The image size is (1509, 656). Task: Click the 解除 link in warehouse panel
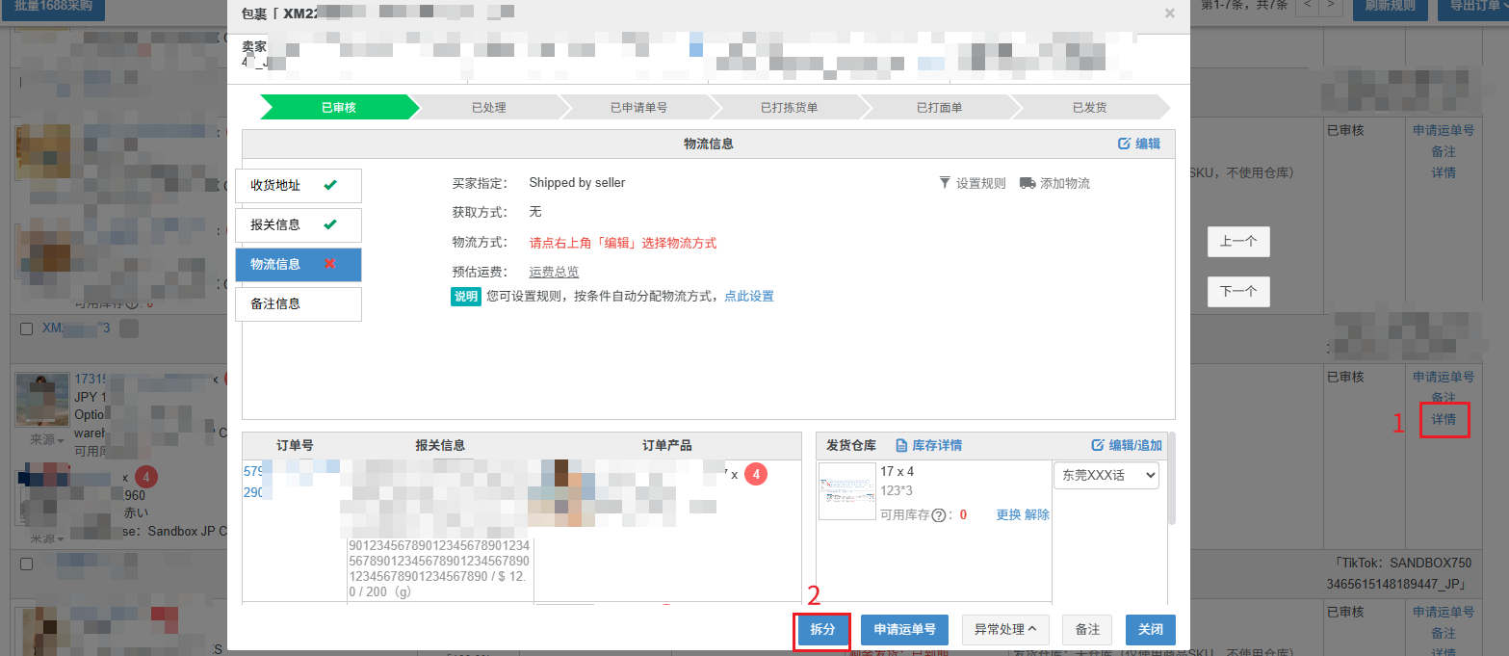pyautogui.click(x=1037, y=514)
